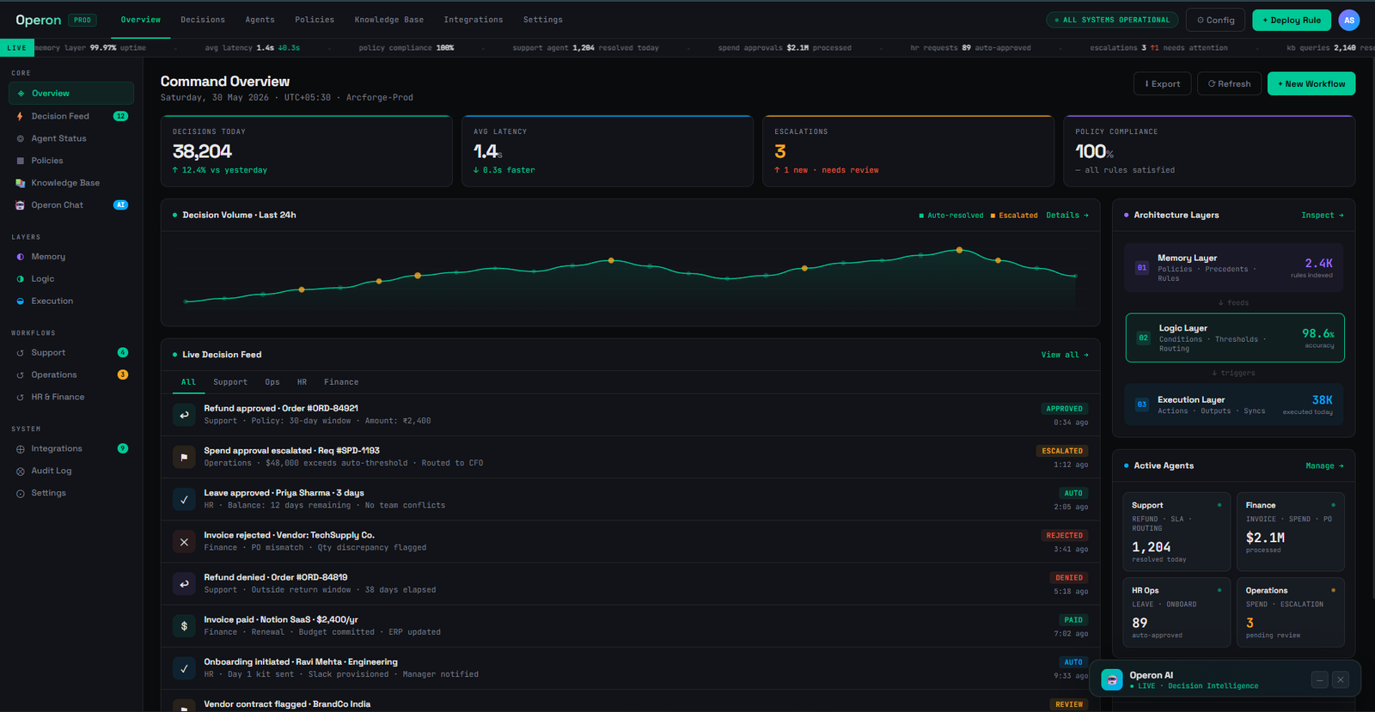
Task: Minimize the Operon AI chat widget
Action: [1320, 680]
